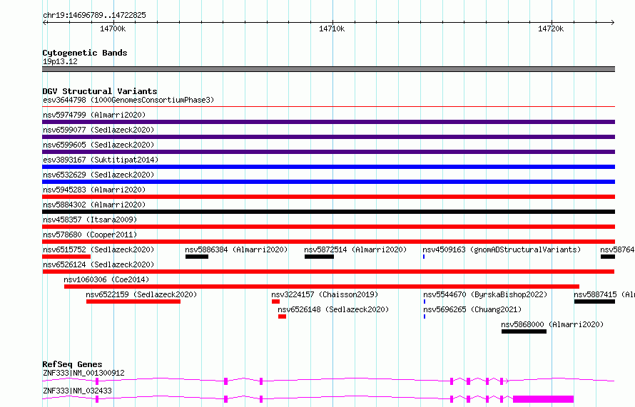
Task: Click the 14710k ruler tick label
Action: coord(332,29)
